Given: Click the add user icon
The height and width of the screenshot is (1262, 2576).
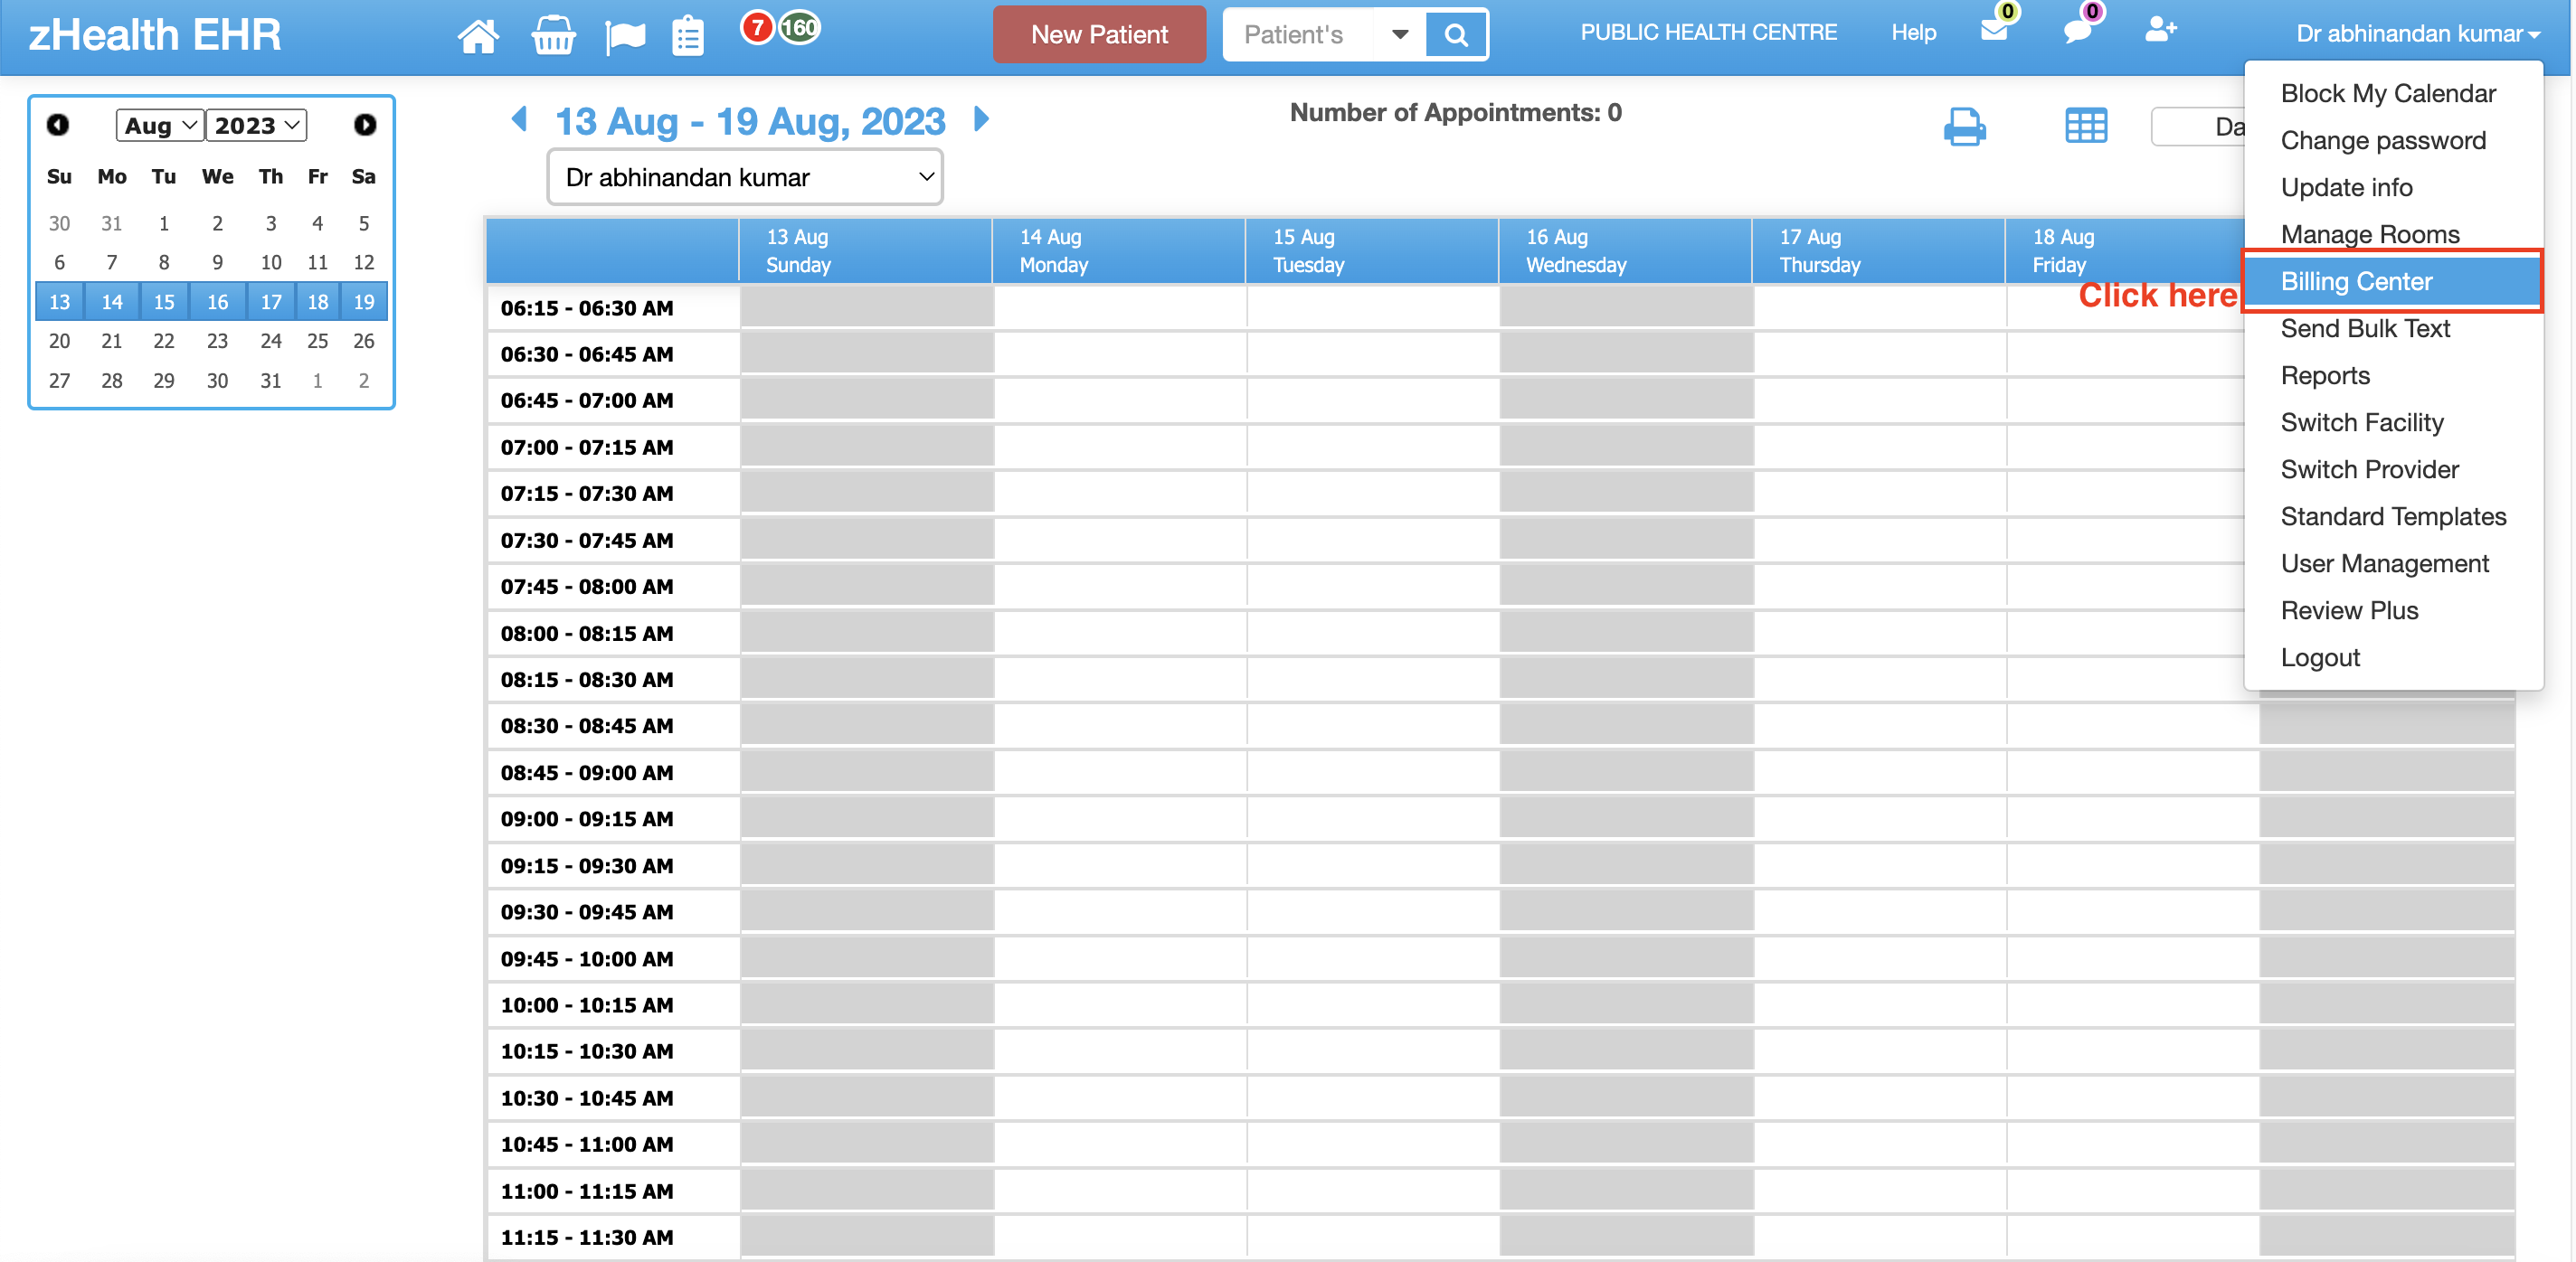Looking at the screenshot, I should pos(2160,30).
